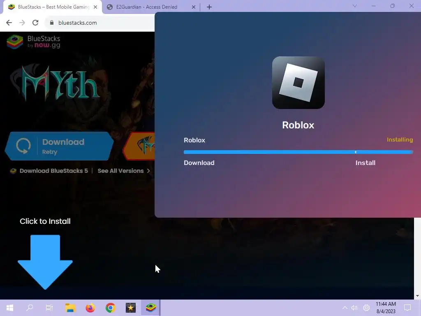The image size is (421, 316).
Task: Click the circular retry icon on Download button
Action: pos(23,146)
